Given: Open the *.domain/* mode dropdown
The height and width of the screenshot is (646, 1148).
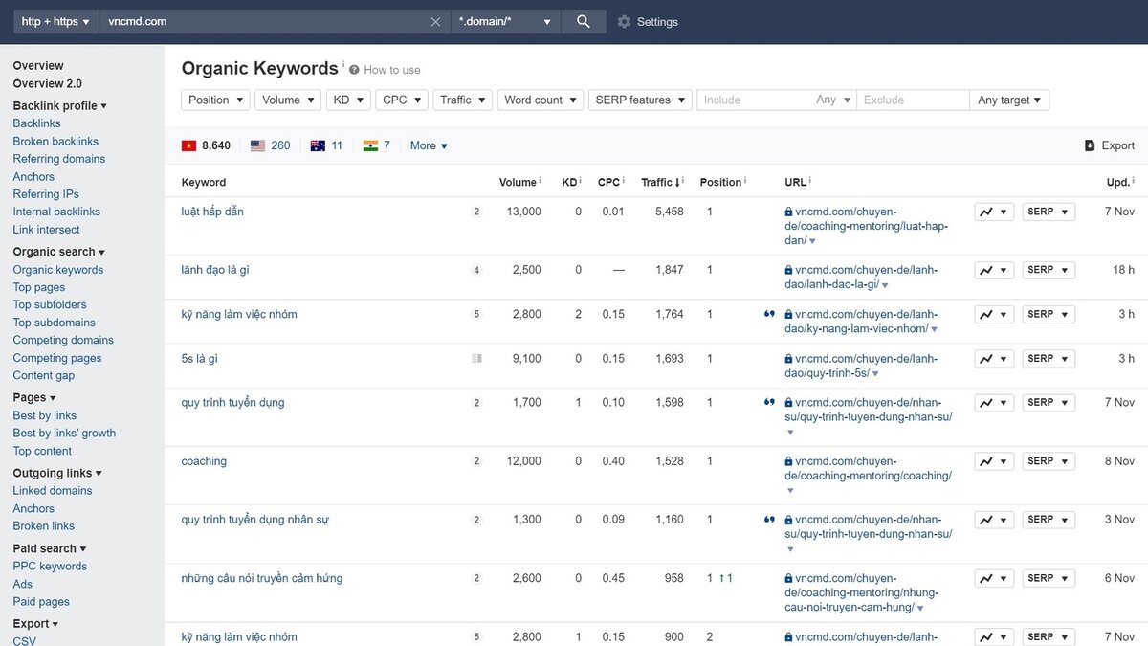Looking at the screenshot, I should 506,22.
